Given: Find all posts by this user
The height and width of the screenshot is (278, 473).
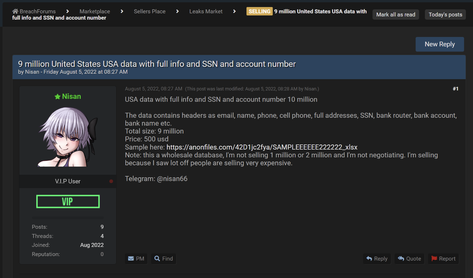Looking at the screenshot, I should click(164, 258).
